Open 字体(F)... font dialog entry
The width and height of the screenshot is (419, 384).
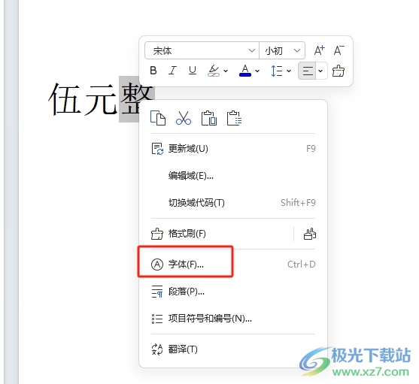233,265
